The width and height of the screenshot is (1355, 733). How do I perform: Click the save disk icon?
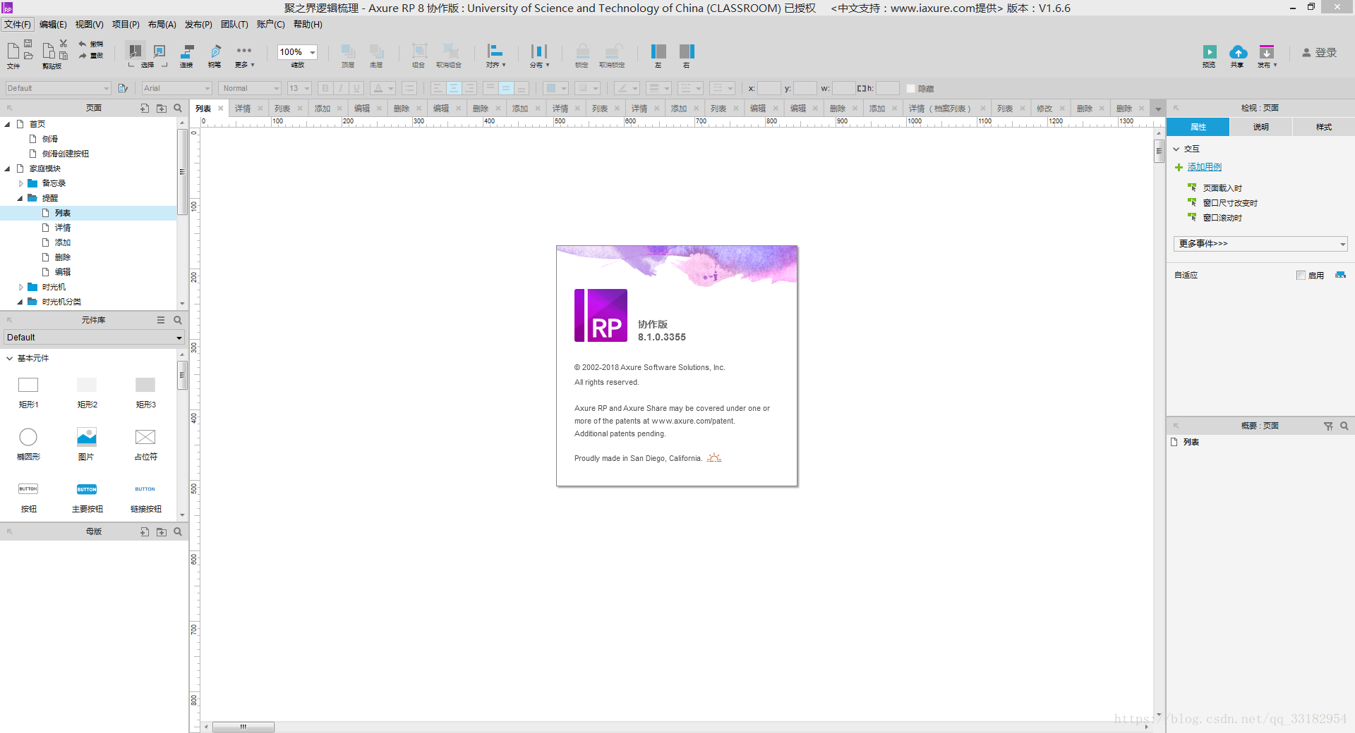[x=28, y=44]
